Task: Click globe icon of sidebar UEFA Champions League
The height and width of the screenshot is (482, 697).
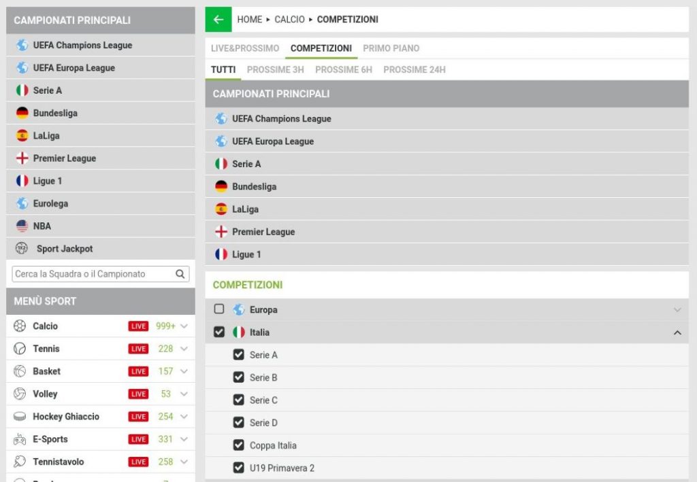Action: pyautogui.click(x=22, y=45)
